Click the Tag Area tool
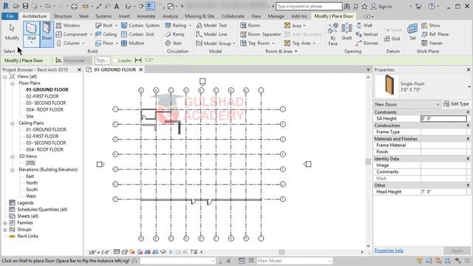The height and width of the screenshot is (266, 473). [300, 44]
